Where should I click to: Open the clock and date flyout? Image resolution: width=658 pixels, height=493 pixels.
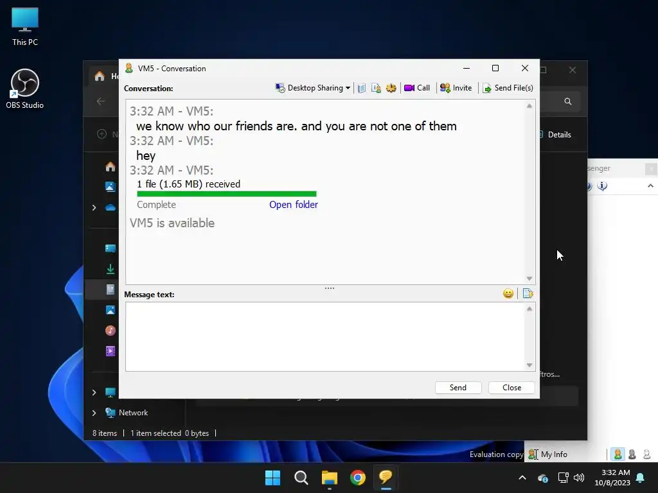612,478
